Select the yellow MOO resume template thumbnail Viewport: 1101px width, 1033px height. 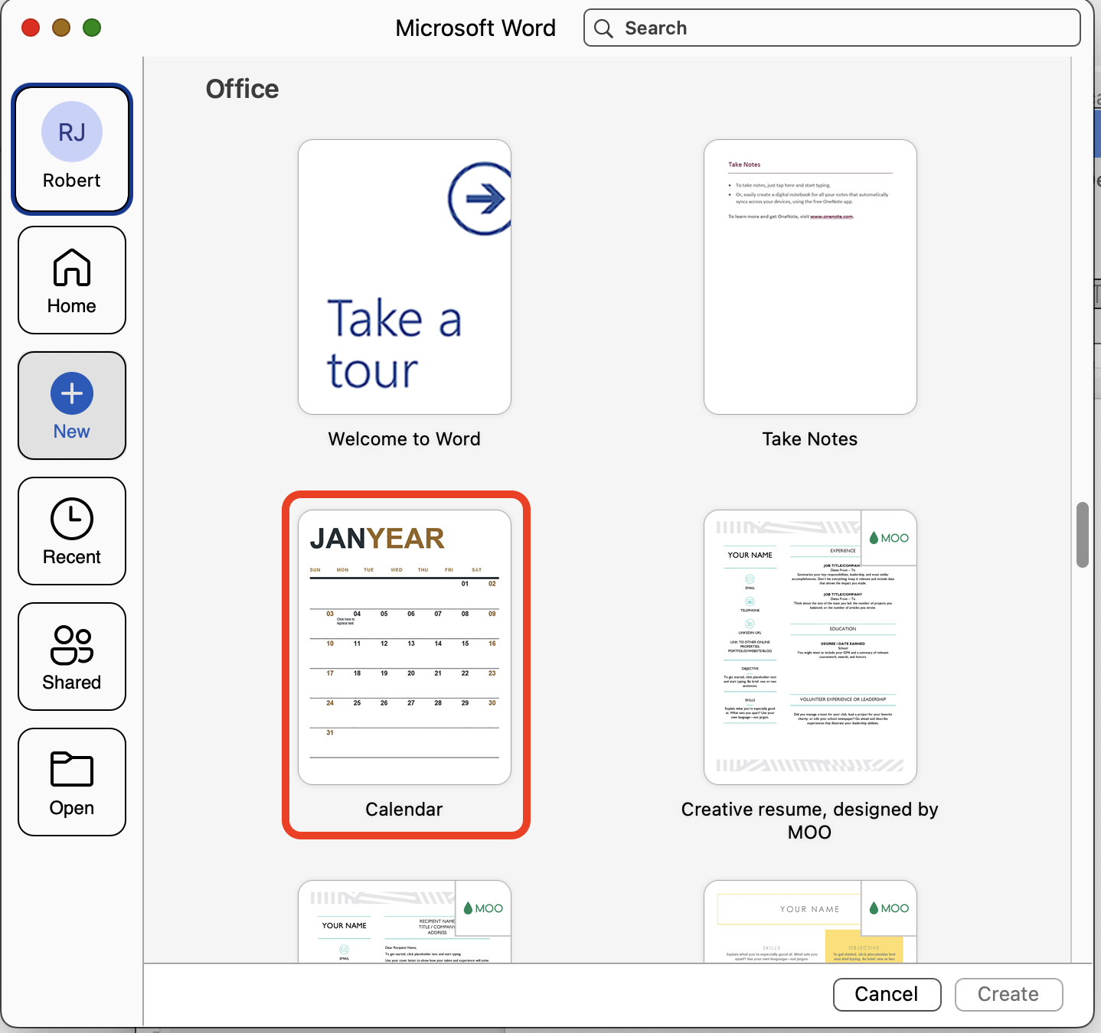click(x=810, y=921)
